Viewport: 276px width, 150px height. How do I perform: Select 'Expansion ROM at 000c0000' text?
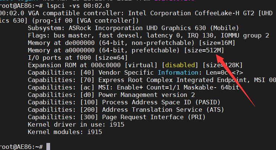74,65
